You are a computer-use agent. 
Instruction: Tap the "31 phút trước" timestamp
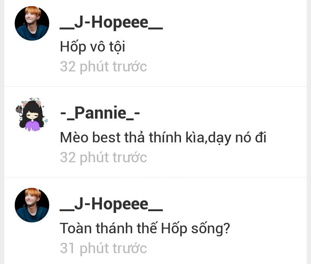coord(103,248)
